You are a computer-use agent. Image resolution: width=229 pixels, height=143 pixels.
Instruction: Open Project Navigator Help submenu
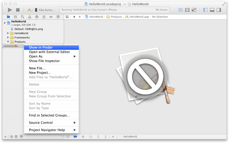tap(51, 130)
